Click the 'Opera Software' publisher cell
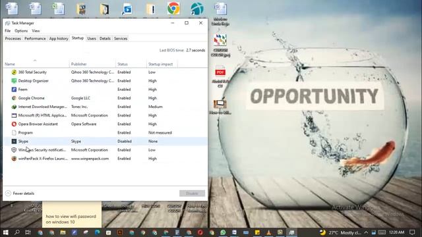Viewport: 422px width, 237px height. (x=84, y=124)
